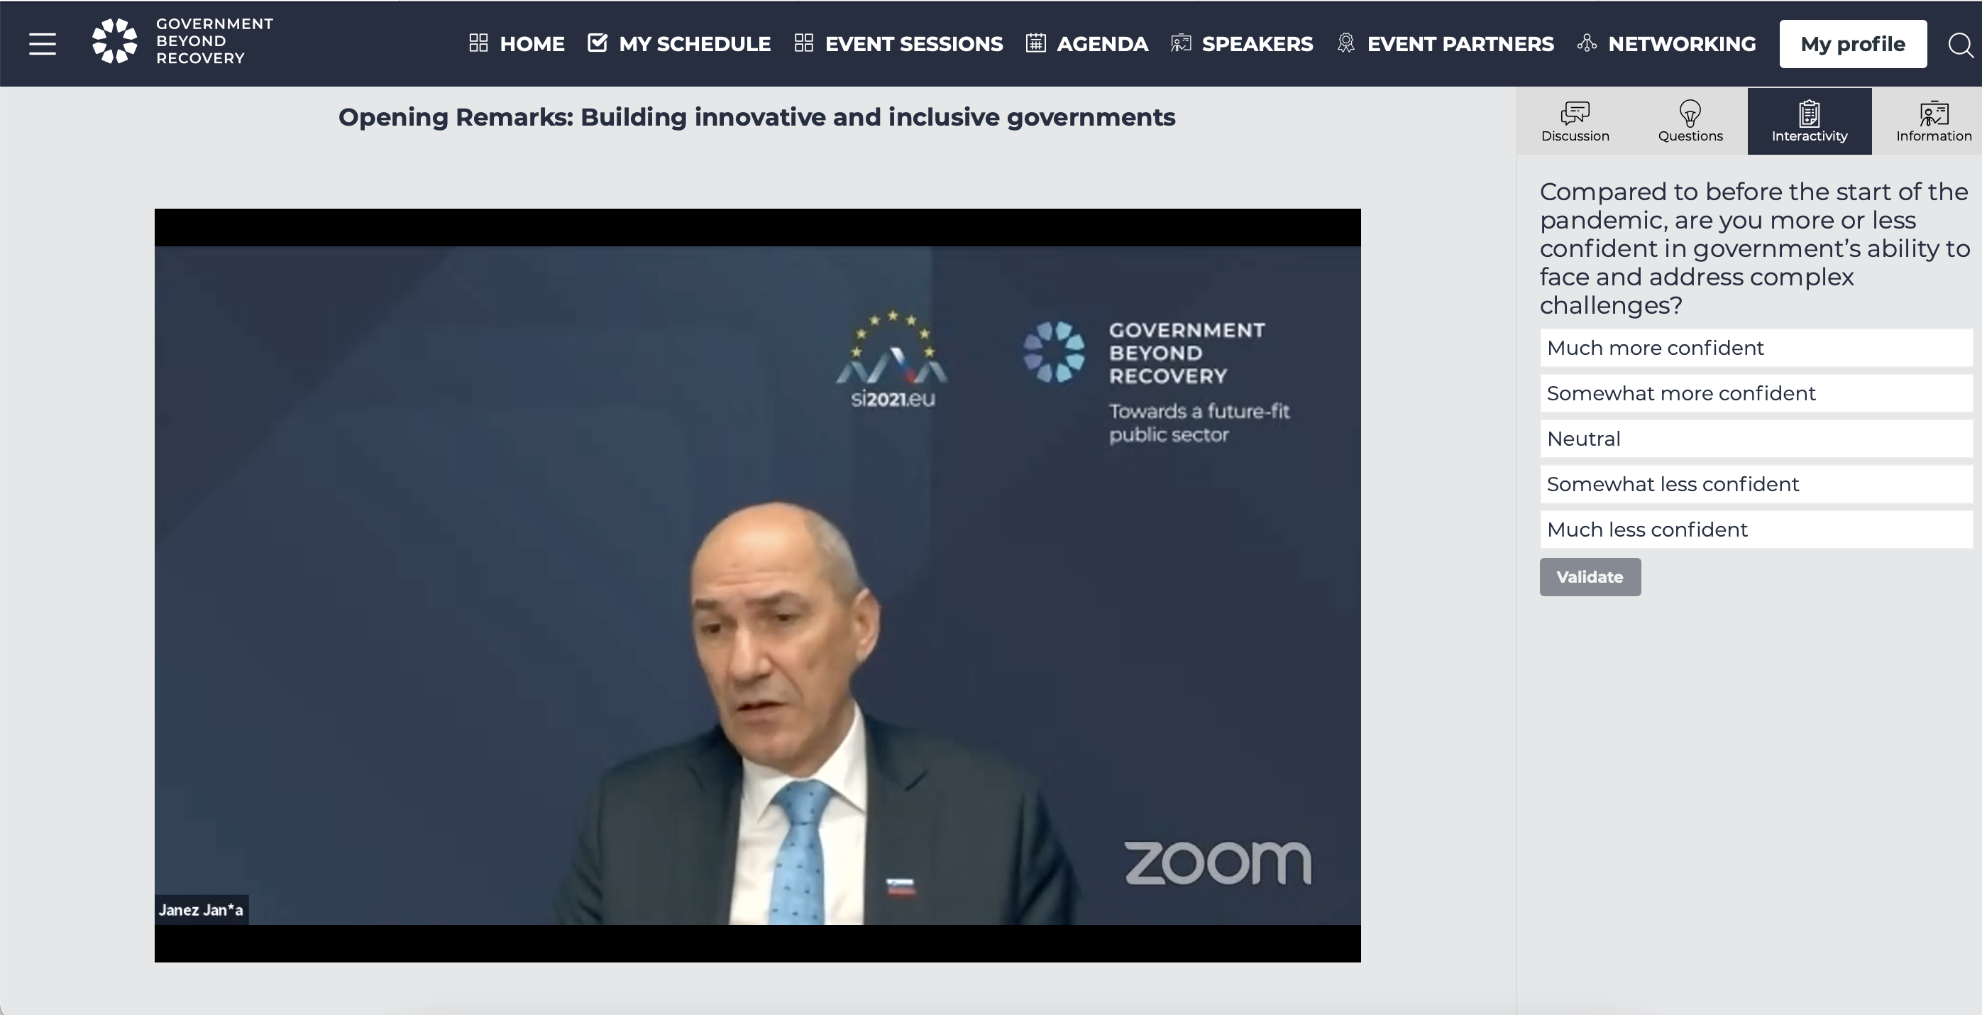Image resolution: width=1982 pixels, height=1015 pixels.
Task: Open the My profile button
Action: [1853, 44]
